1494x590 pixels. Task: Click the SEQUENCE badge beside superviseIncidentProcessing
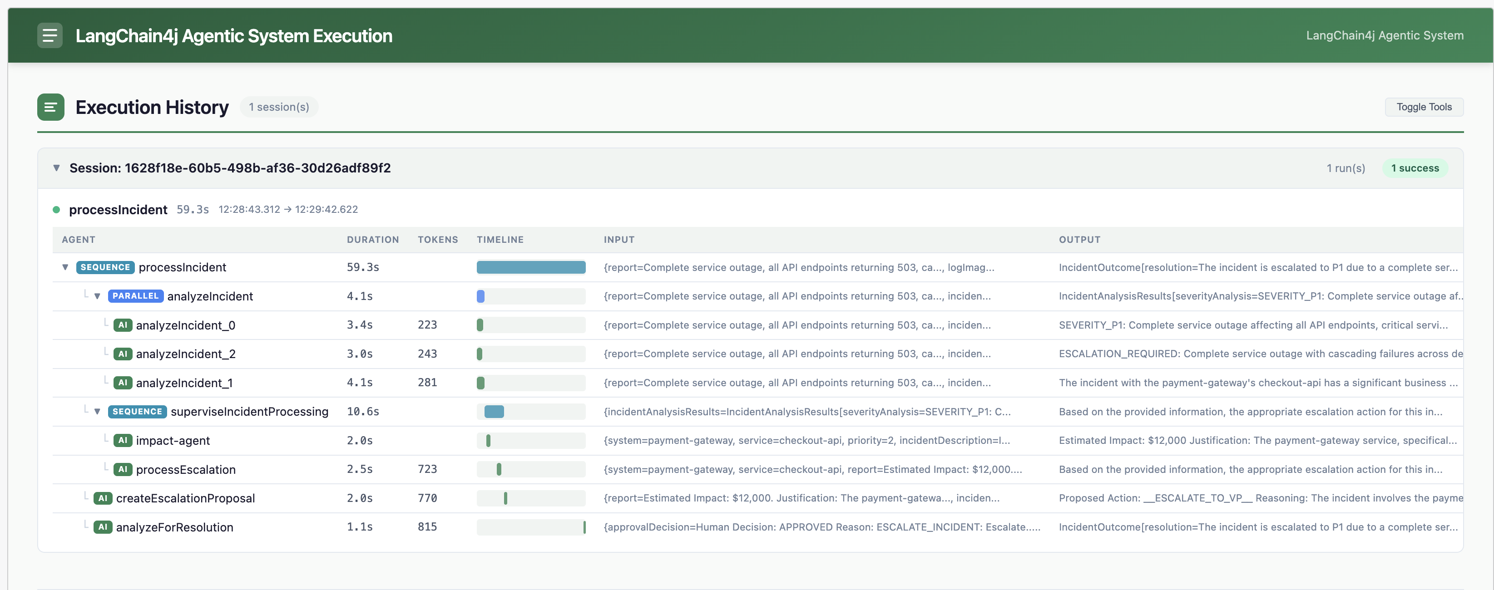137,412
